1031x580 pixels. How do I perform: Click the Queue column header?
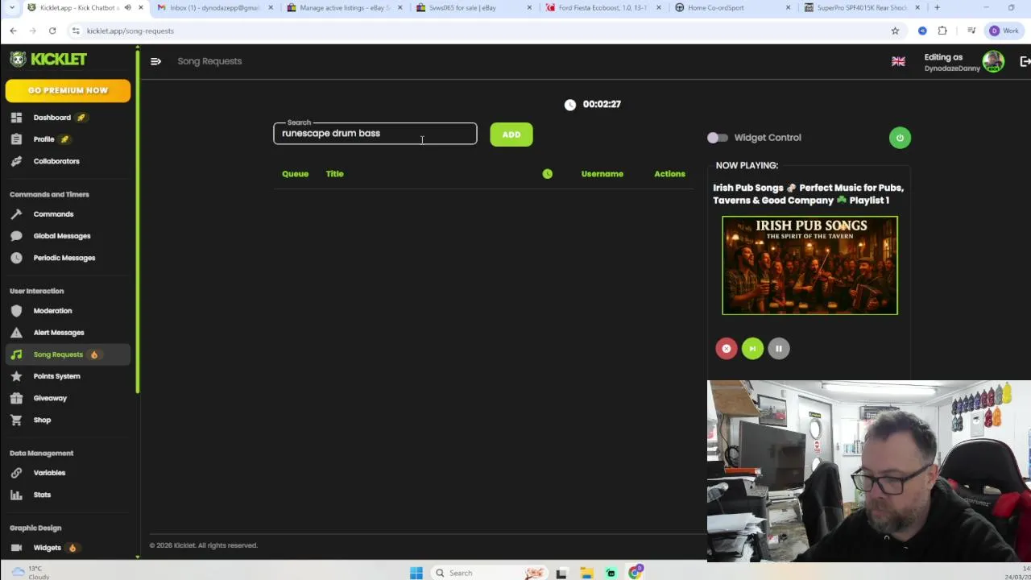295,174
